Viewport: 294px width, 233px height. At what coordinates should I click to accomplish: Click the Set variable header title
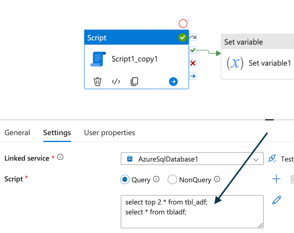(x=243, y=42)
